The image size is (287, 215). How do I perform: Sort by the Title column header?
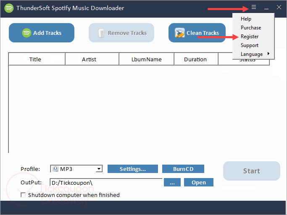(37, 59)
